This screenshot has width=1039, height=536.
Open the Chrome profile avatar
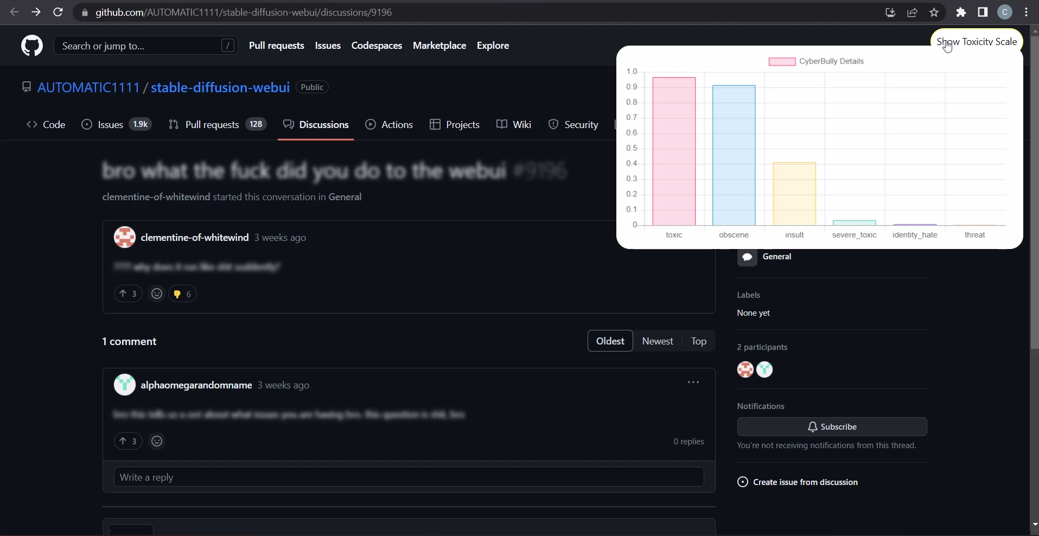pos(1005,12)
